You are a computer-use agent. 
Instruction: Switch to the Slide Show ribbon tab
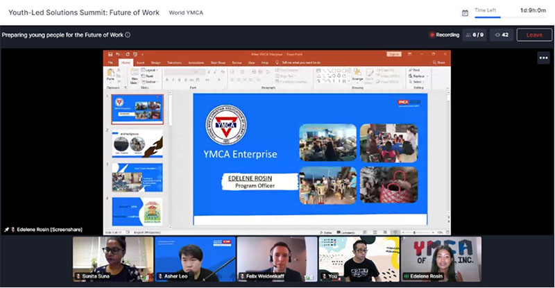(218, 62)
